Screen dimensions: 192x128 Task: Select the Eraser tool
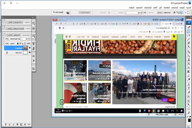189,68
